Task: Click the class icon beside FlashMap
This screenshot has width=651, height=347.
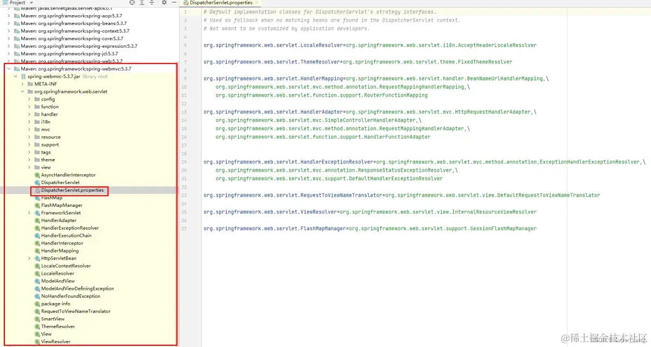Action: [x=37, y=198]
